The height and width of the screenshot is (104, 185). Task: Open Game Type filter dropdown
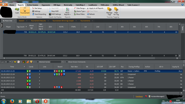80,11
